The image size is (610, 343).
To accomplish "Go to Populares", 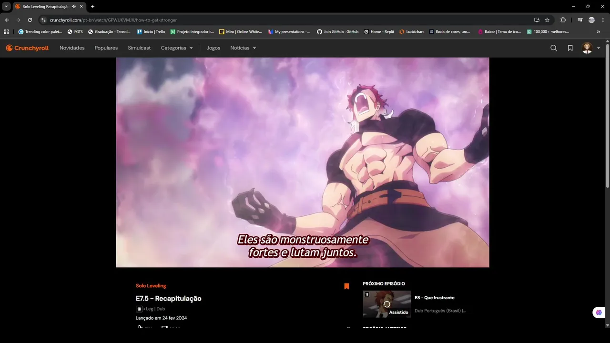I will point(106,48).
